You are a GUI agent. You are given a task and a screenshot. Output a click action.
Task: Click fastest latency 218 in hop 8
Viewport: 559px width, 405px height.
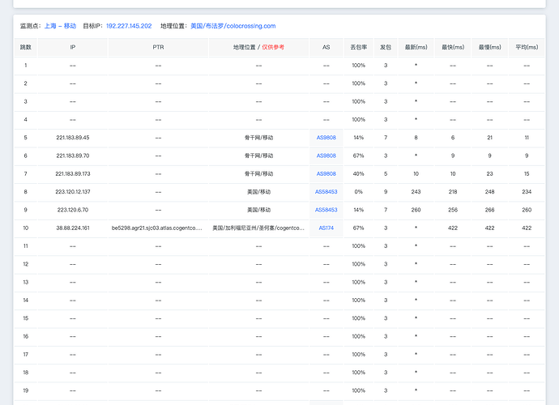click(453, 192)
